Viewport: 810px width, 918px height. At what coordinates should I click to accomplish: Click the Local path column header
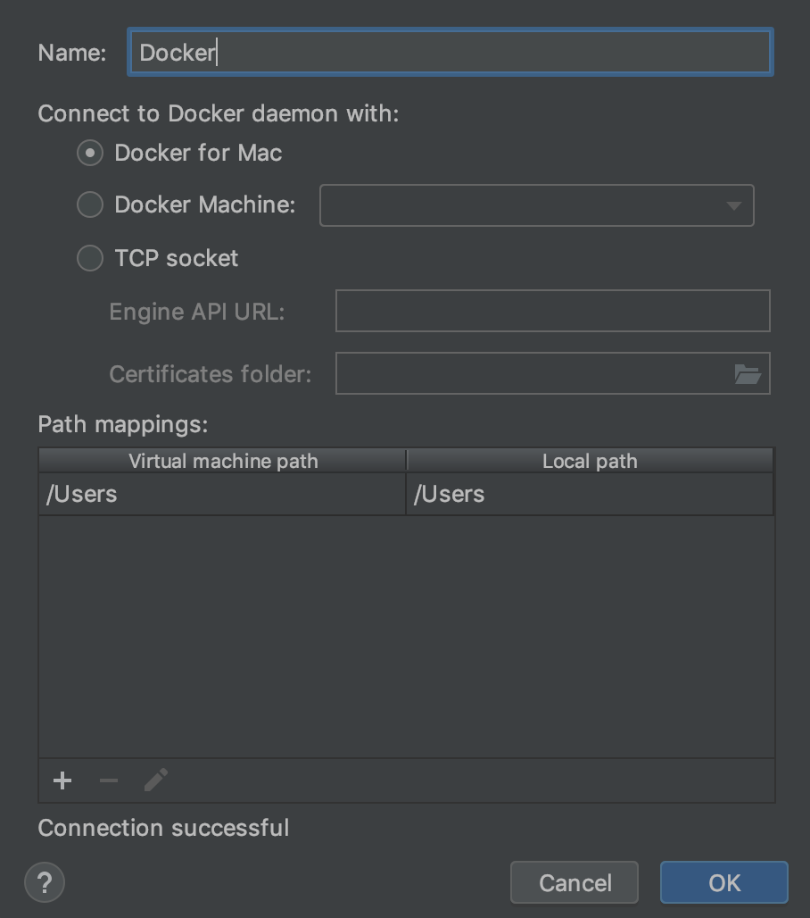pyautogui.click(x=590, y=461)
